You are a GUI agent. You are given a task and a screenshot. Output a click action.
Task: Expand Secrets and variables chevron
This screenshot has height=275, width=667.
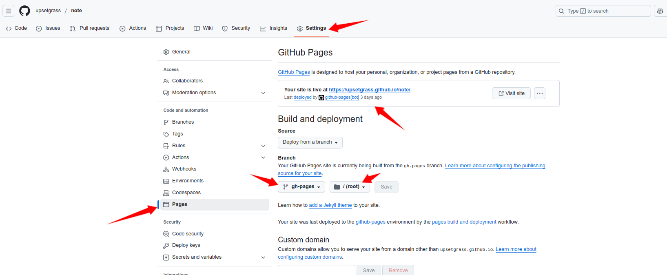(263, 257)
